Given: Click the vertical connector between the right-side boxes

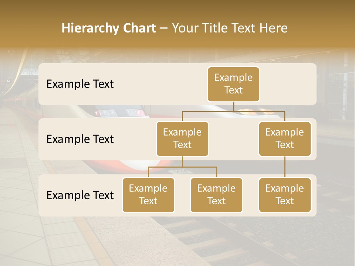Looking at the screenshot, I should [x=285, y=167].
